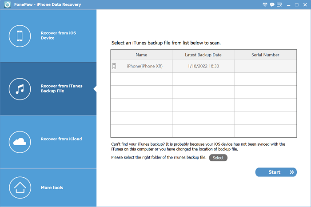Click the Latest Backup Date column header
The width and height of the screenshot is (311, 207).
click(x=203, y=55)
